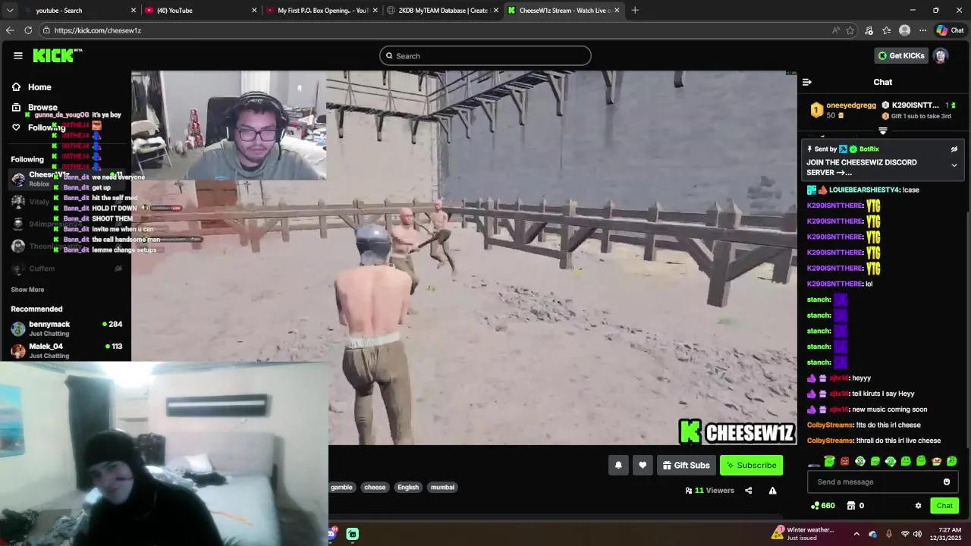
Task: Share the stream via share icon
Action: [x=748, y=491]
